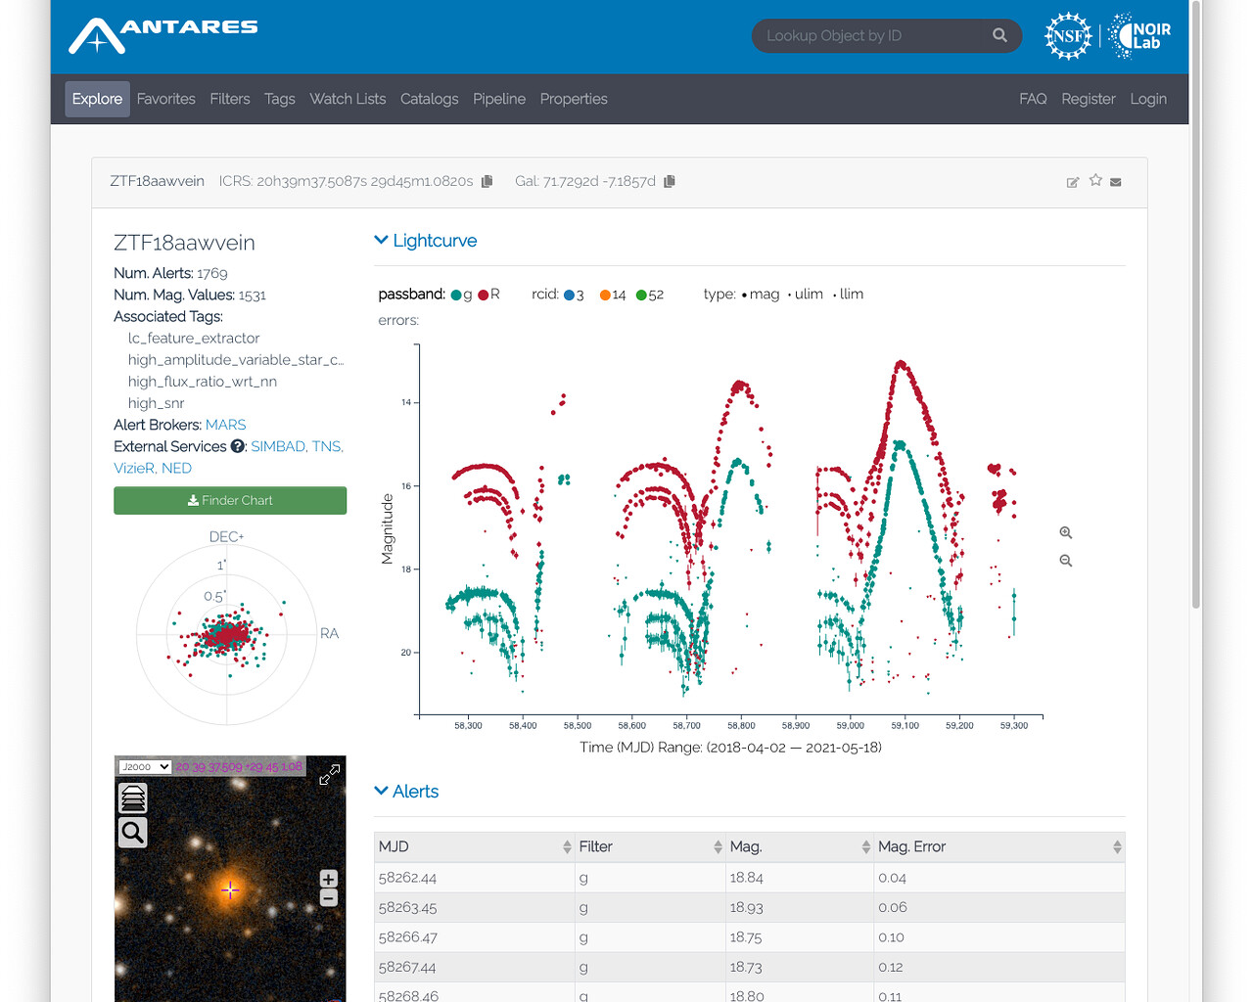The image size is (1253, 1002).
Task: Zoom in on the lightcurve plot
Action: point(1066,532)
